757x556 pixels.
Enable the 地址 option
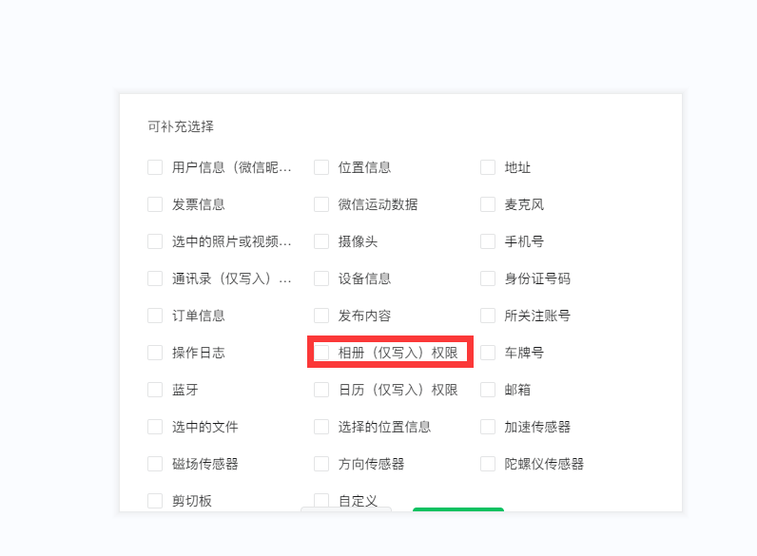pyautogui.click(x=488, y=167)
